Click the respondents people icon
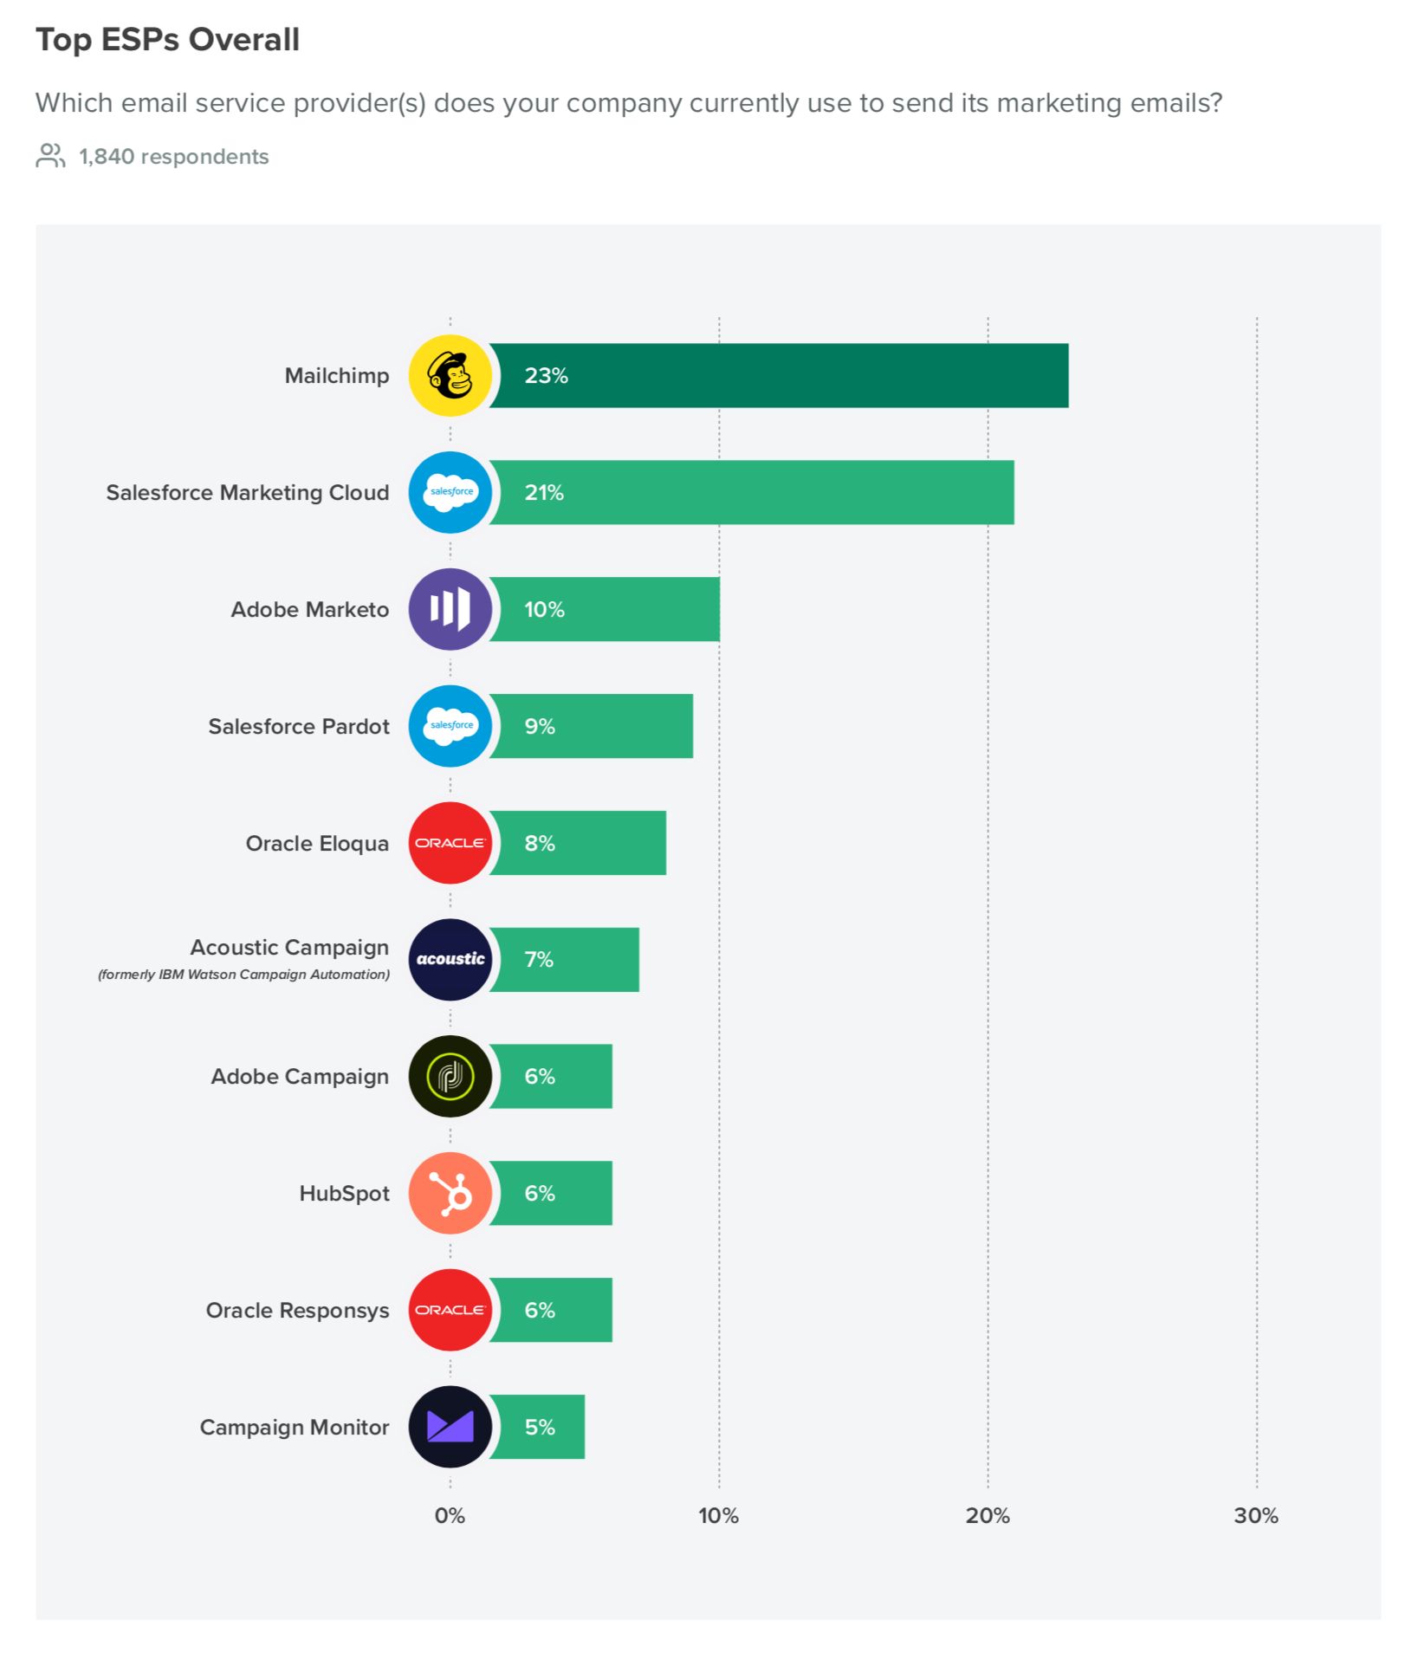This screenshot has width=1412, height=1665. click(50, 156)
